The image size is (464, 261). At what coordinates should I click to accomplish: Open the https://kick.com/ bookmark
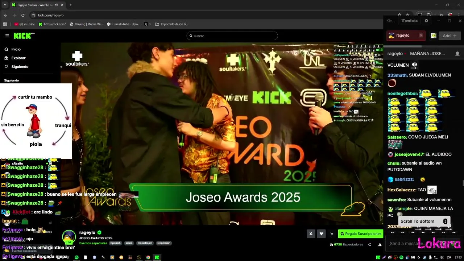pos(52,24)
